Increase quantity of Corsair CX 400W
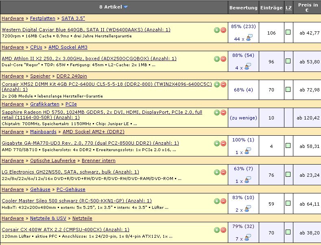Image resolution: width=321 pixels, height=245 pixels. (x=216, y=230)
